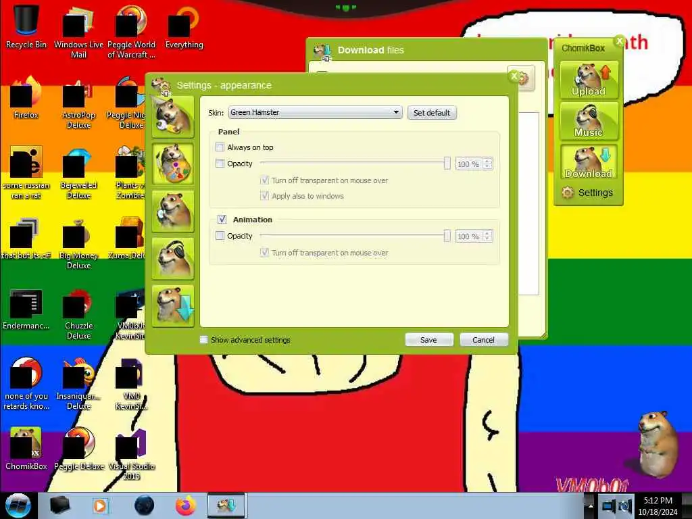692x519 pixels.
Task: Toggle Panel Turn off transparent on mouse over
Action: coord(264,180)
